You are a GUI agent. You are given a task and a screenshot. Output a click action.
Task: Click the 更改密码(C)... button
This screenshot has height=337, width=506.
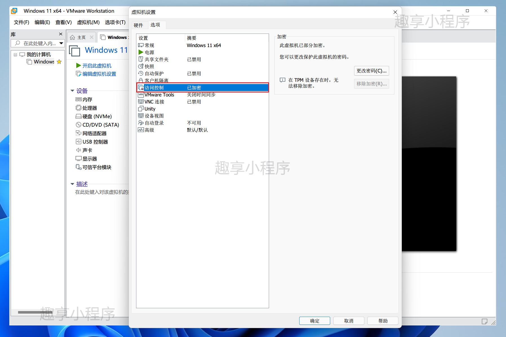point(371,71)
